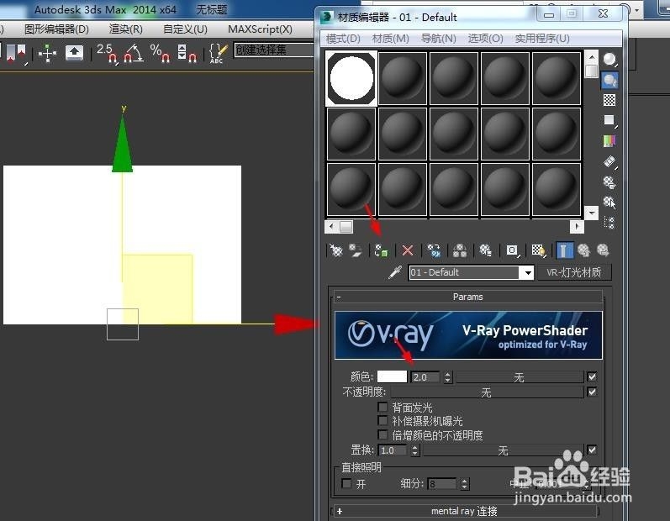Toggle 2.5D Snaps icon
Image resolution: width=670 pixels, height=521 pixels.
[x=107, y=54]
